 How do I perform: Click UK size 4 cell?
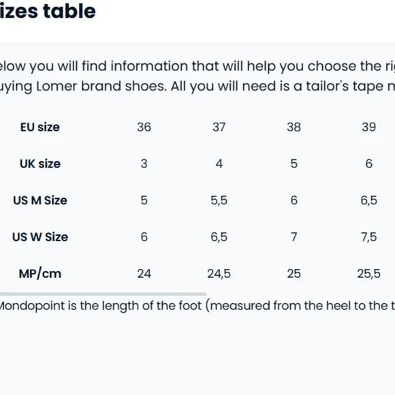219,163
